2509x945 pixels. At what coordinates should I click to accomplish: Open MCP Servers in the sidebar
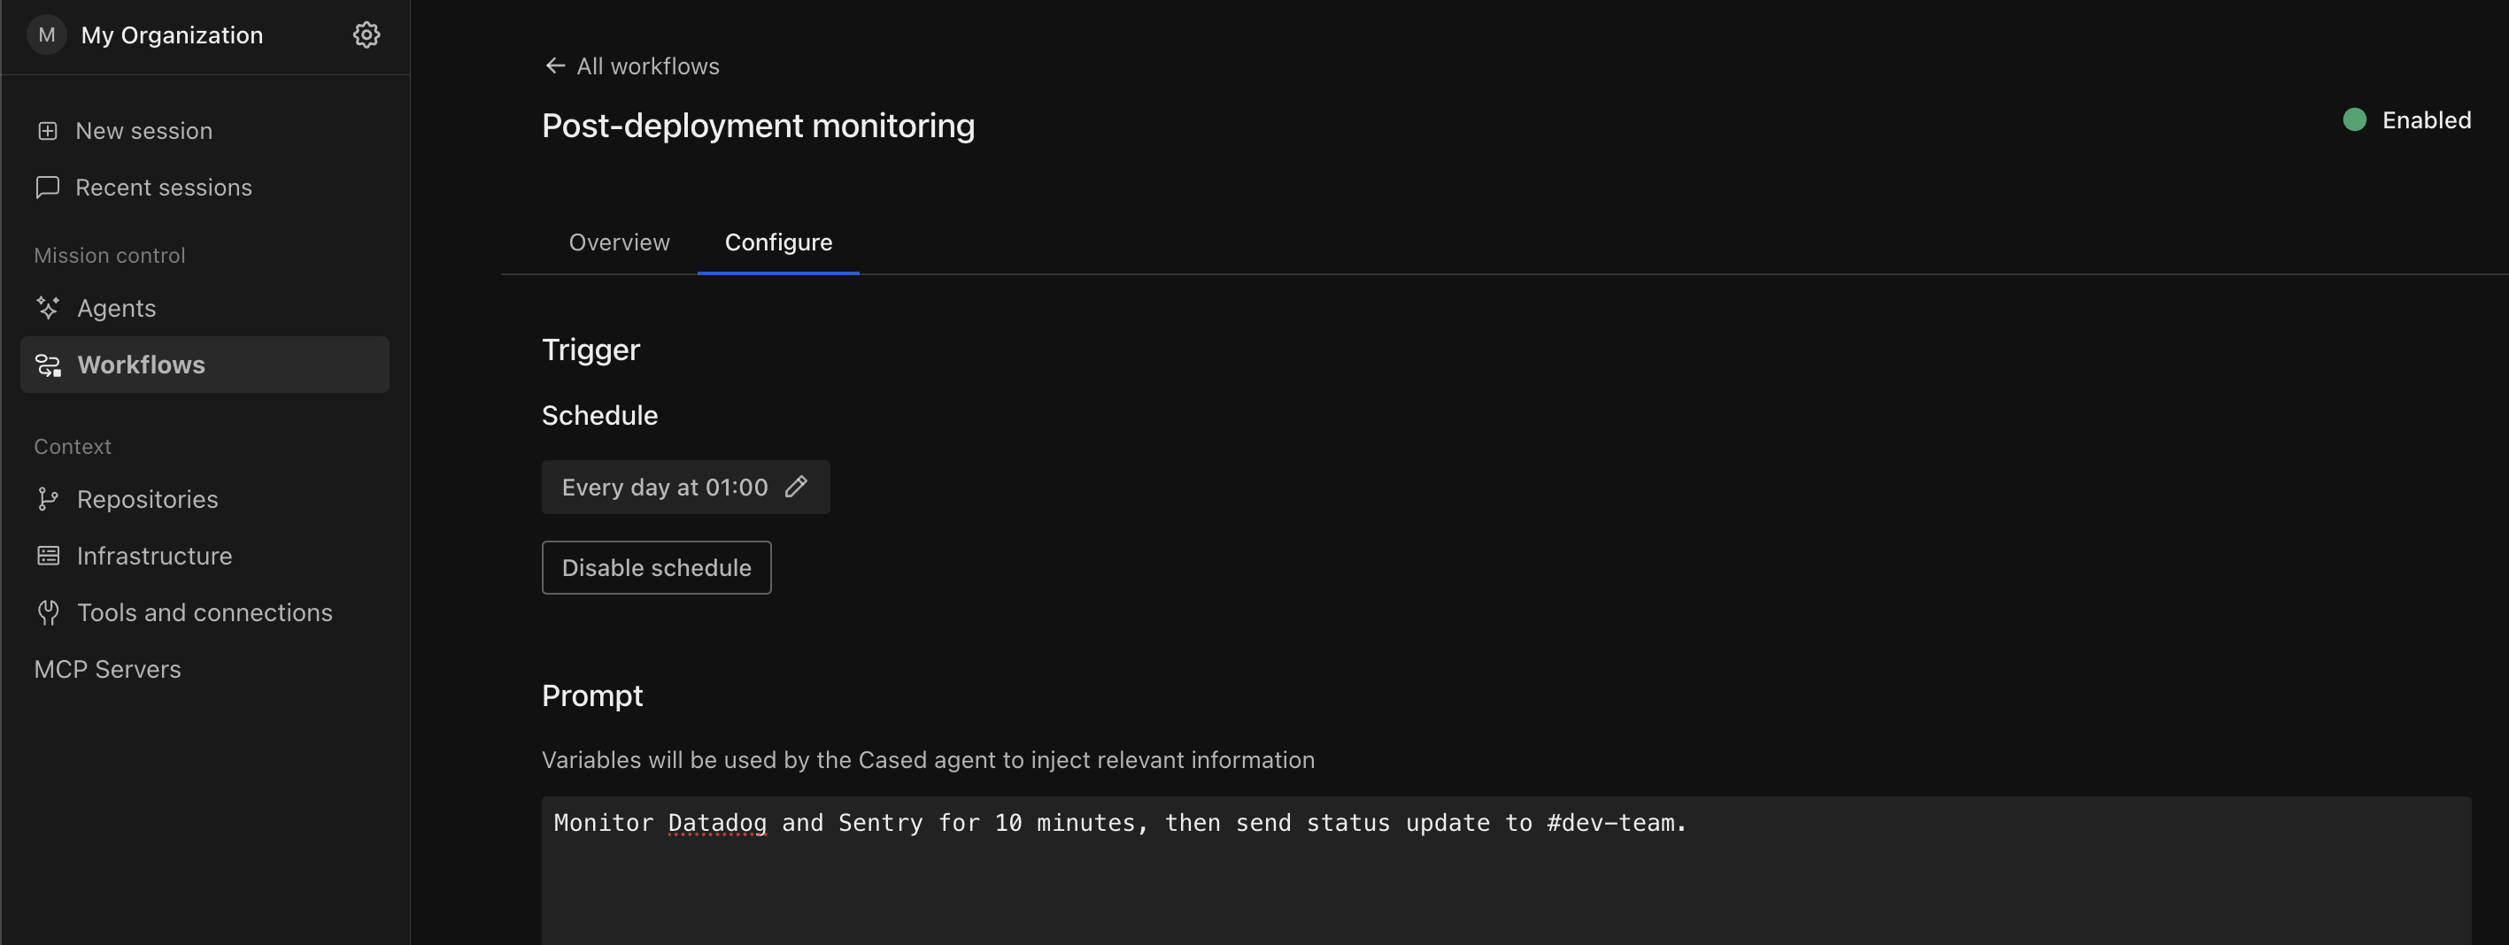[107, 669]
